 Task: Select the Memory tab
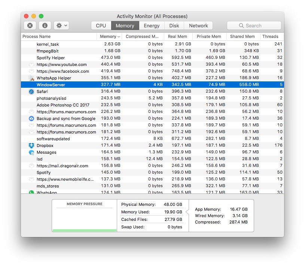[125, 25]
